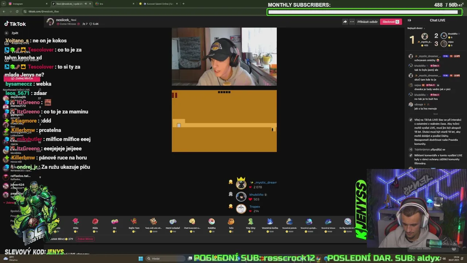Reload the page with refresh icon

(x=17, y=11)
